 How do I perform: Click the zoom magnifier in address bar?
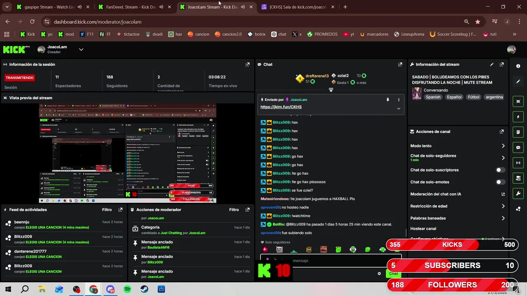point(466,22)
